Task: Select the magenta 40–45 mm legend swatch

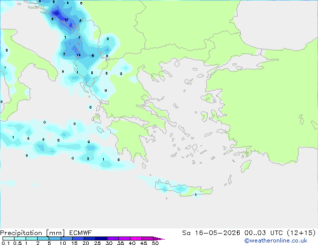Action: (136, 238)
